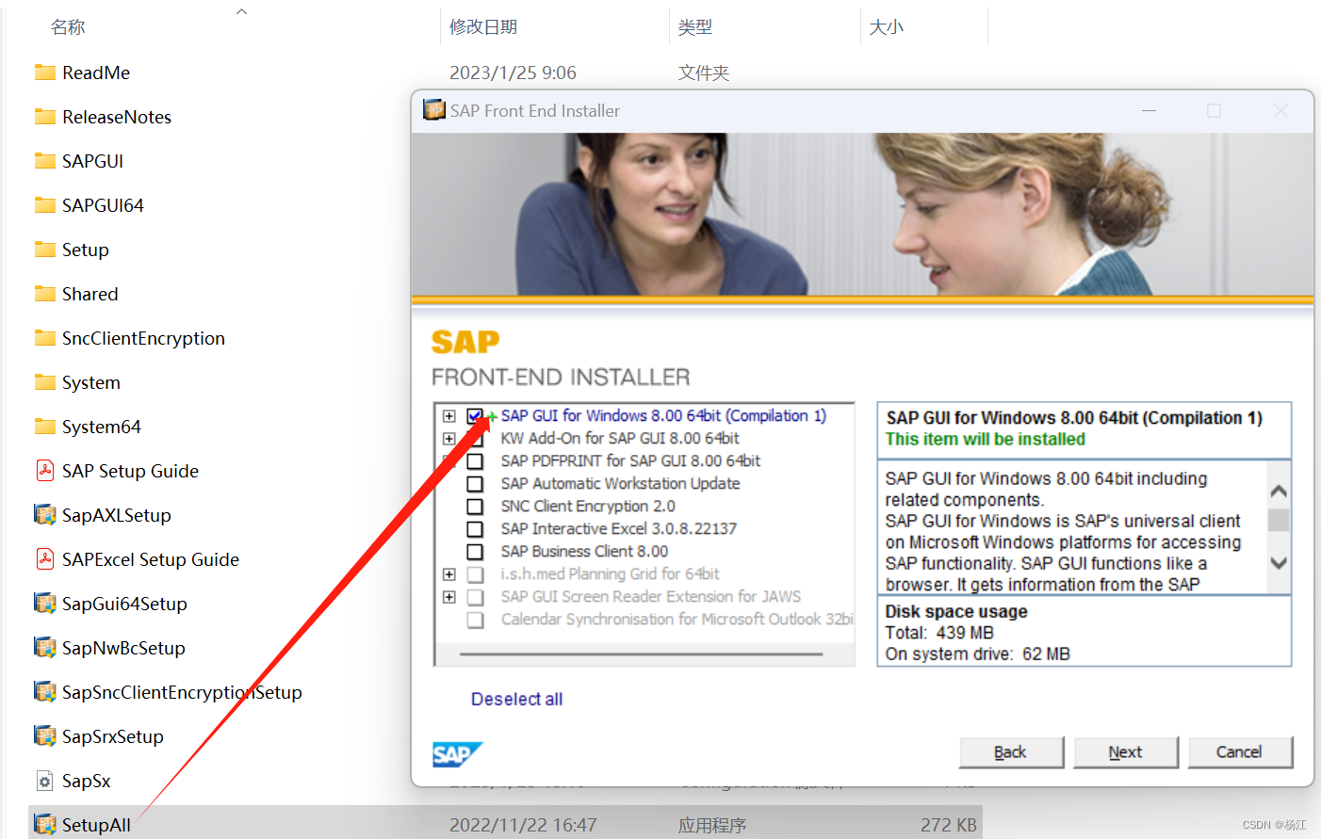The width and height of the screenshot is (1321, 839).
Task: Launch SapGui64Setup installer
Action: 123,603
